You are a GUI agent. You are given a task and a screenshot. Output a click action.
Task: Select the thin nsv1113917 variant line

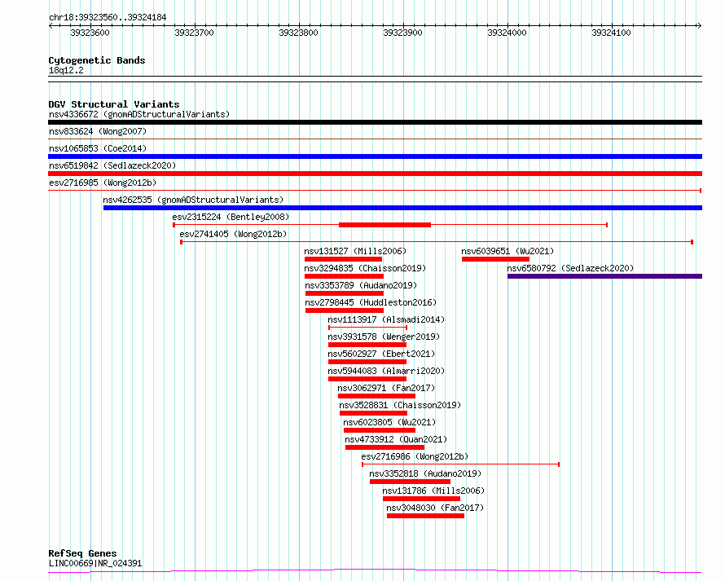(x=367, y=328)
